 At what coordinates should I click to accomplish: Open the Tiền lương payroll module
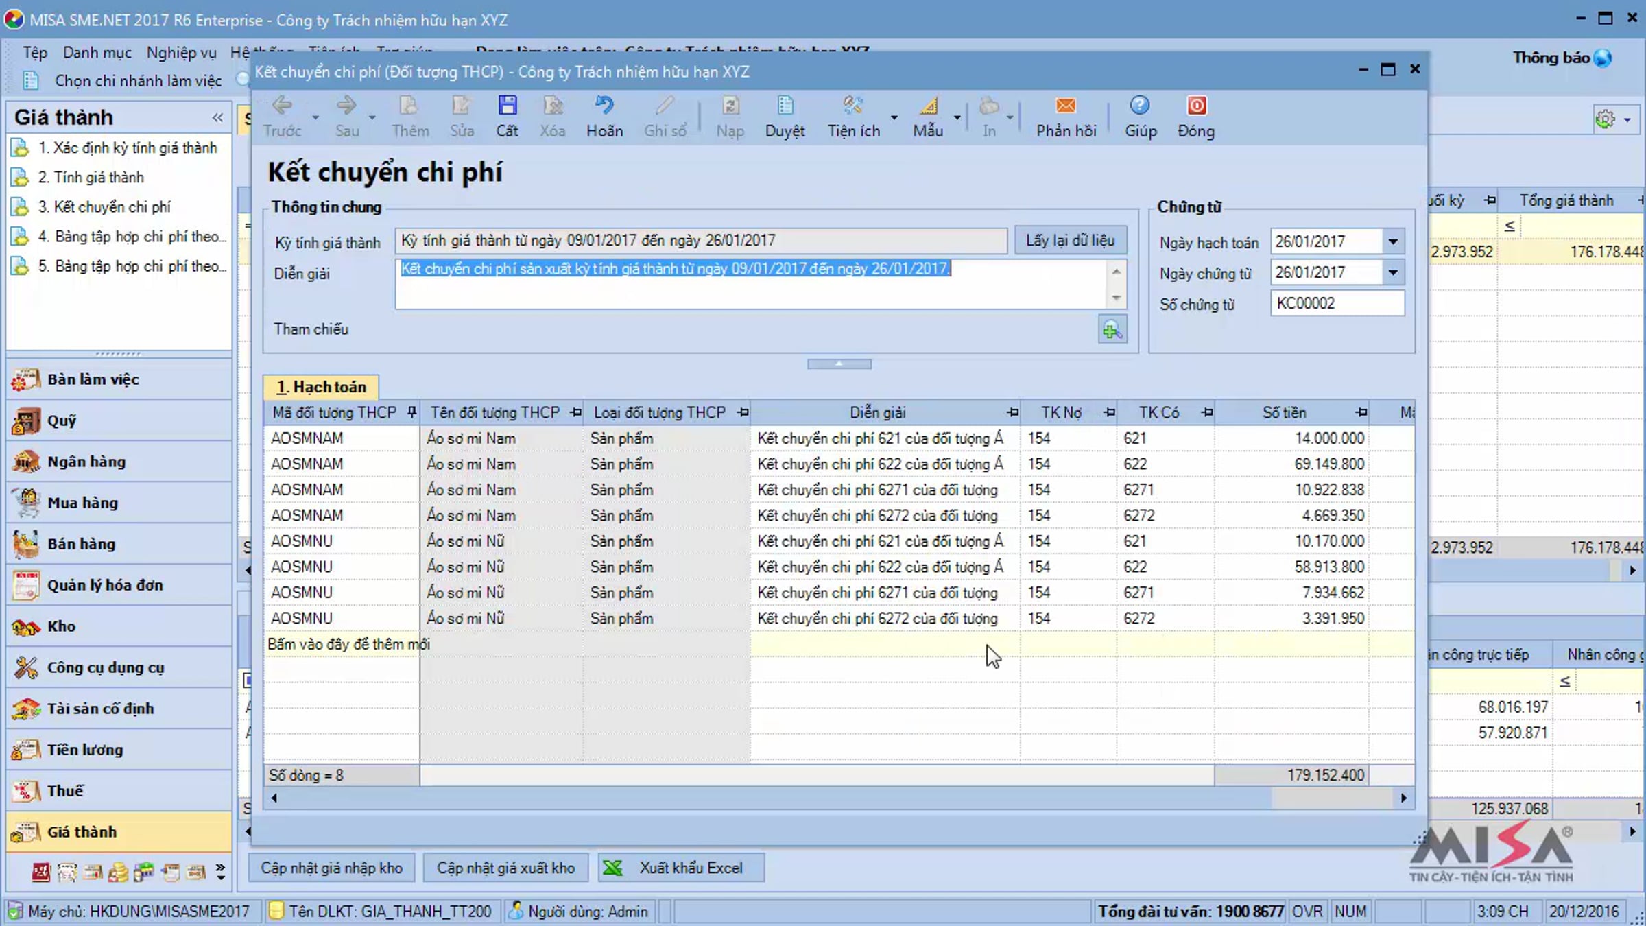point(119,750)
